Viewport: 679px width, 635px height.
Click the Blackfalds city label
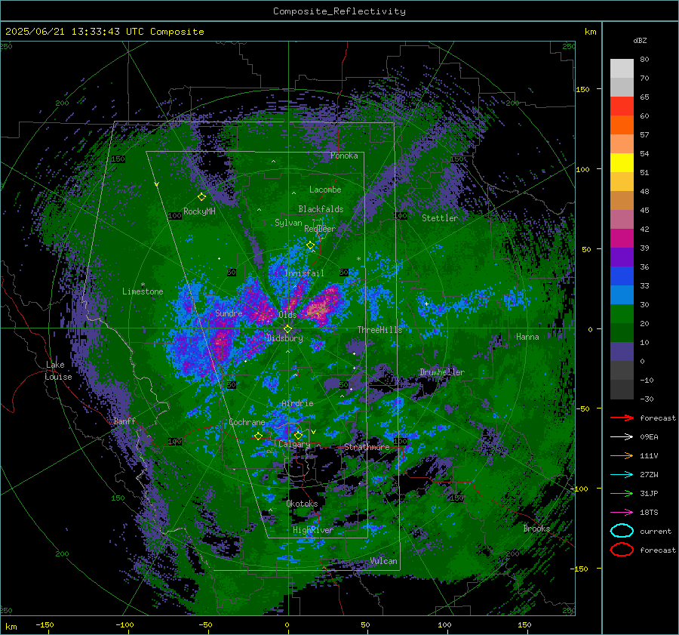(321, 209)
